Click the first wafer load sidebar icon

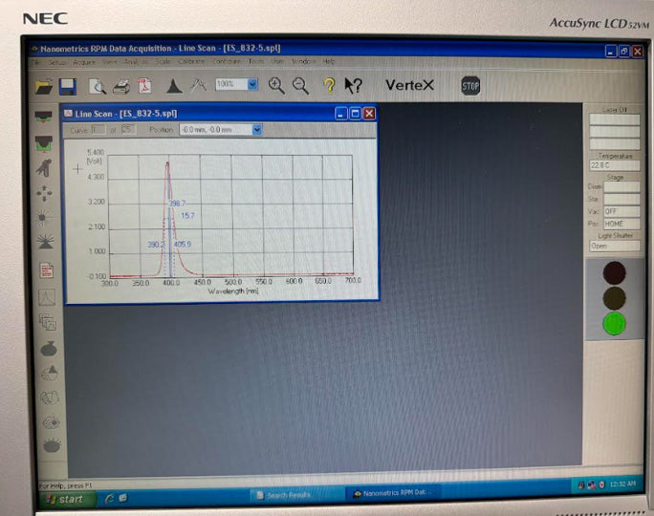point(43,118)
